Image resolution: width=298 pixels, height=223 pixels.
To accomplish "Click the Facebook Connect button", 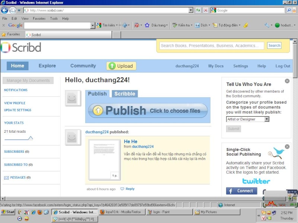I will [241, 191].
